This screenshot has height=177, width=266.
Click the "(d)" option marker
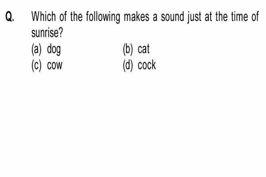[128, 65]
